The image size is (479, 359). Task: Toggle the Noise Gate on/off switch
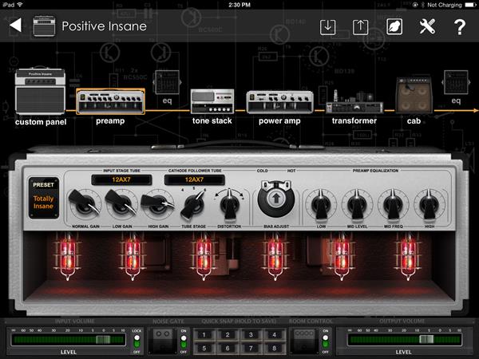click(184, 341)
